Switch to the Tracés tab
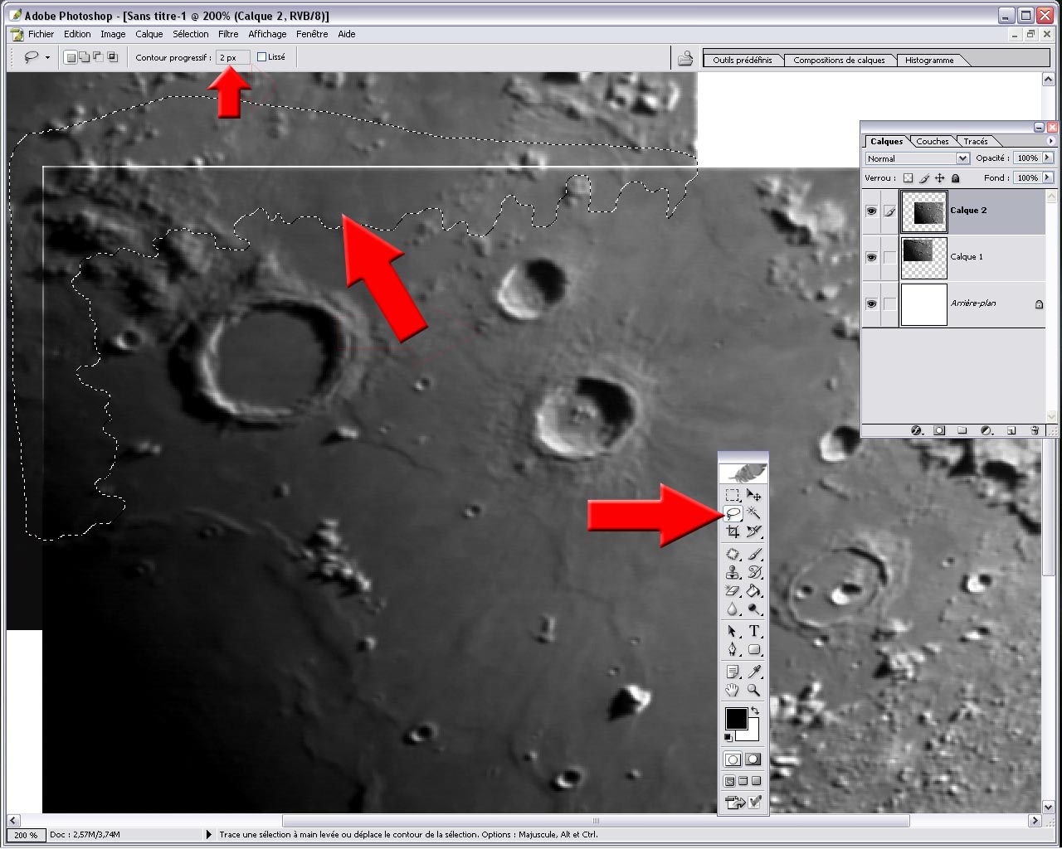The image size is (1062, 849). coord(976,141)
